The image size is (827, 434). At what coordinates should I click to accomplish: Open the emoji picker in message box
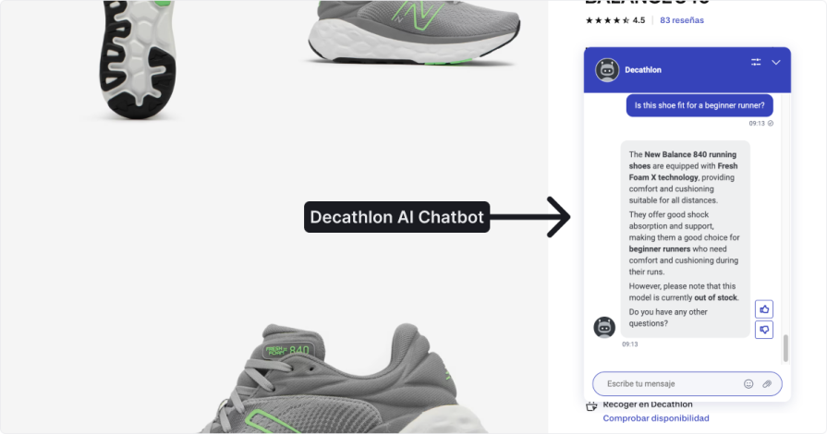click(x=748, y=384)
